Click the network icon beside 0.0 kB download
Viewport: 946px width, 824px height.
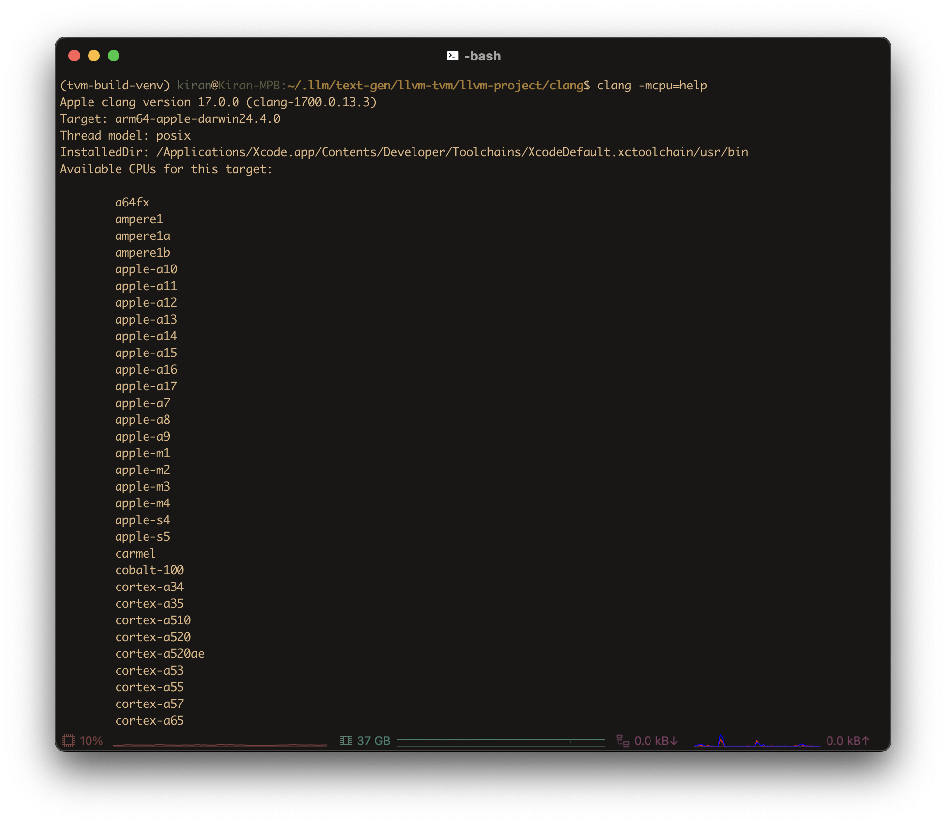(x=623, y=740)
